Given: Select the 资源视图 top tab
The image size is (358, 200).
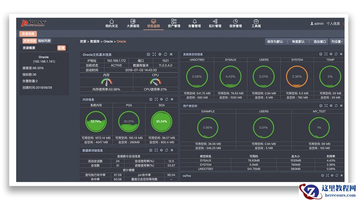Looking at the screenshot, I should pyautogui.click(x=28, y=34).
